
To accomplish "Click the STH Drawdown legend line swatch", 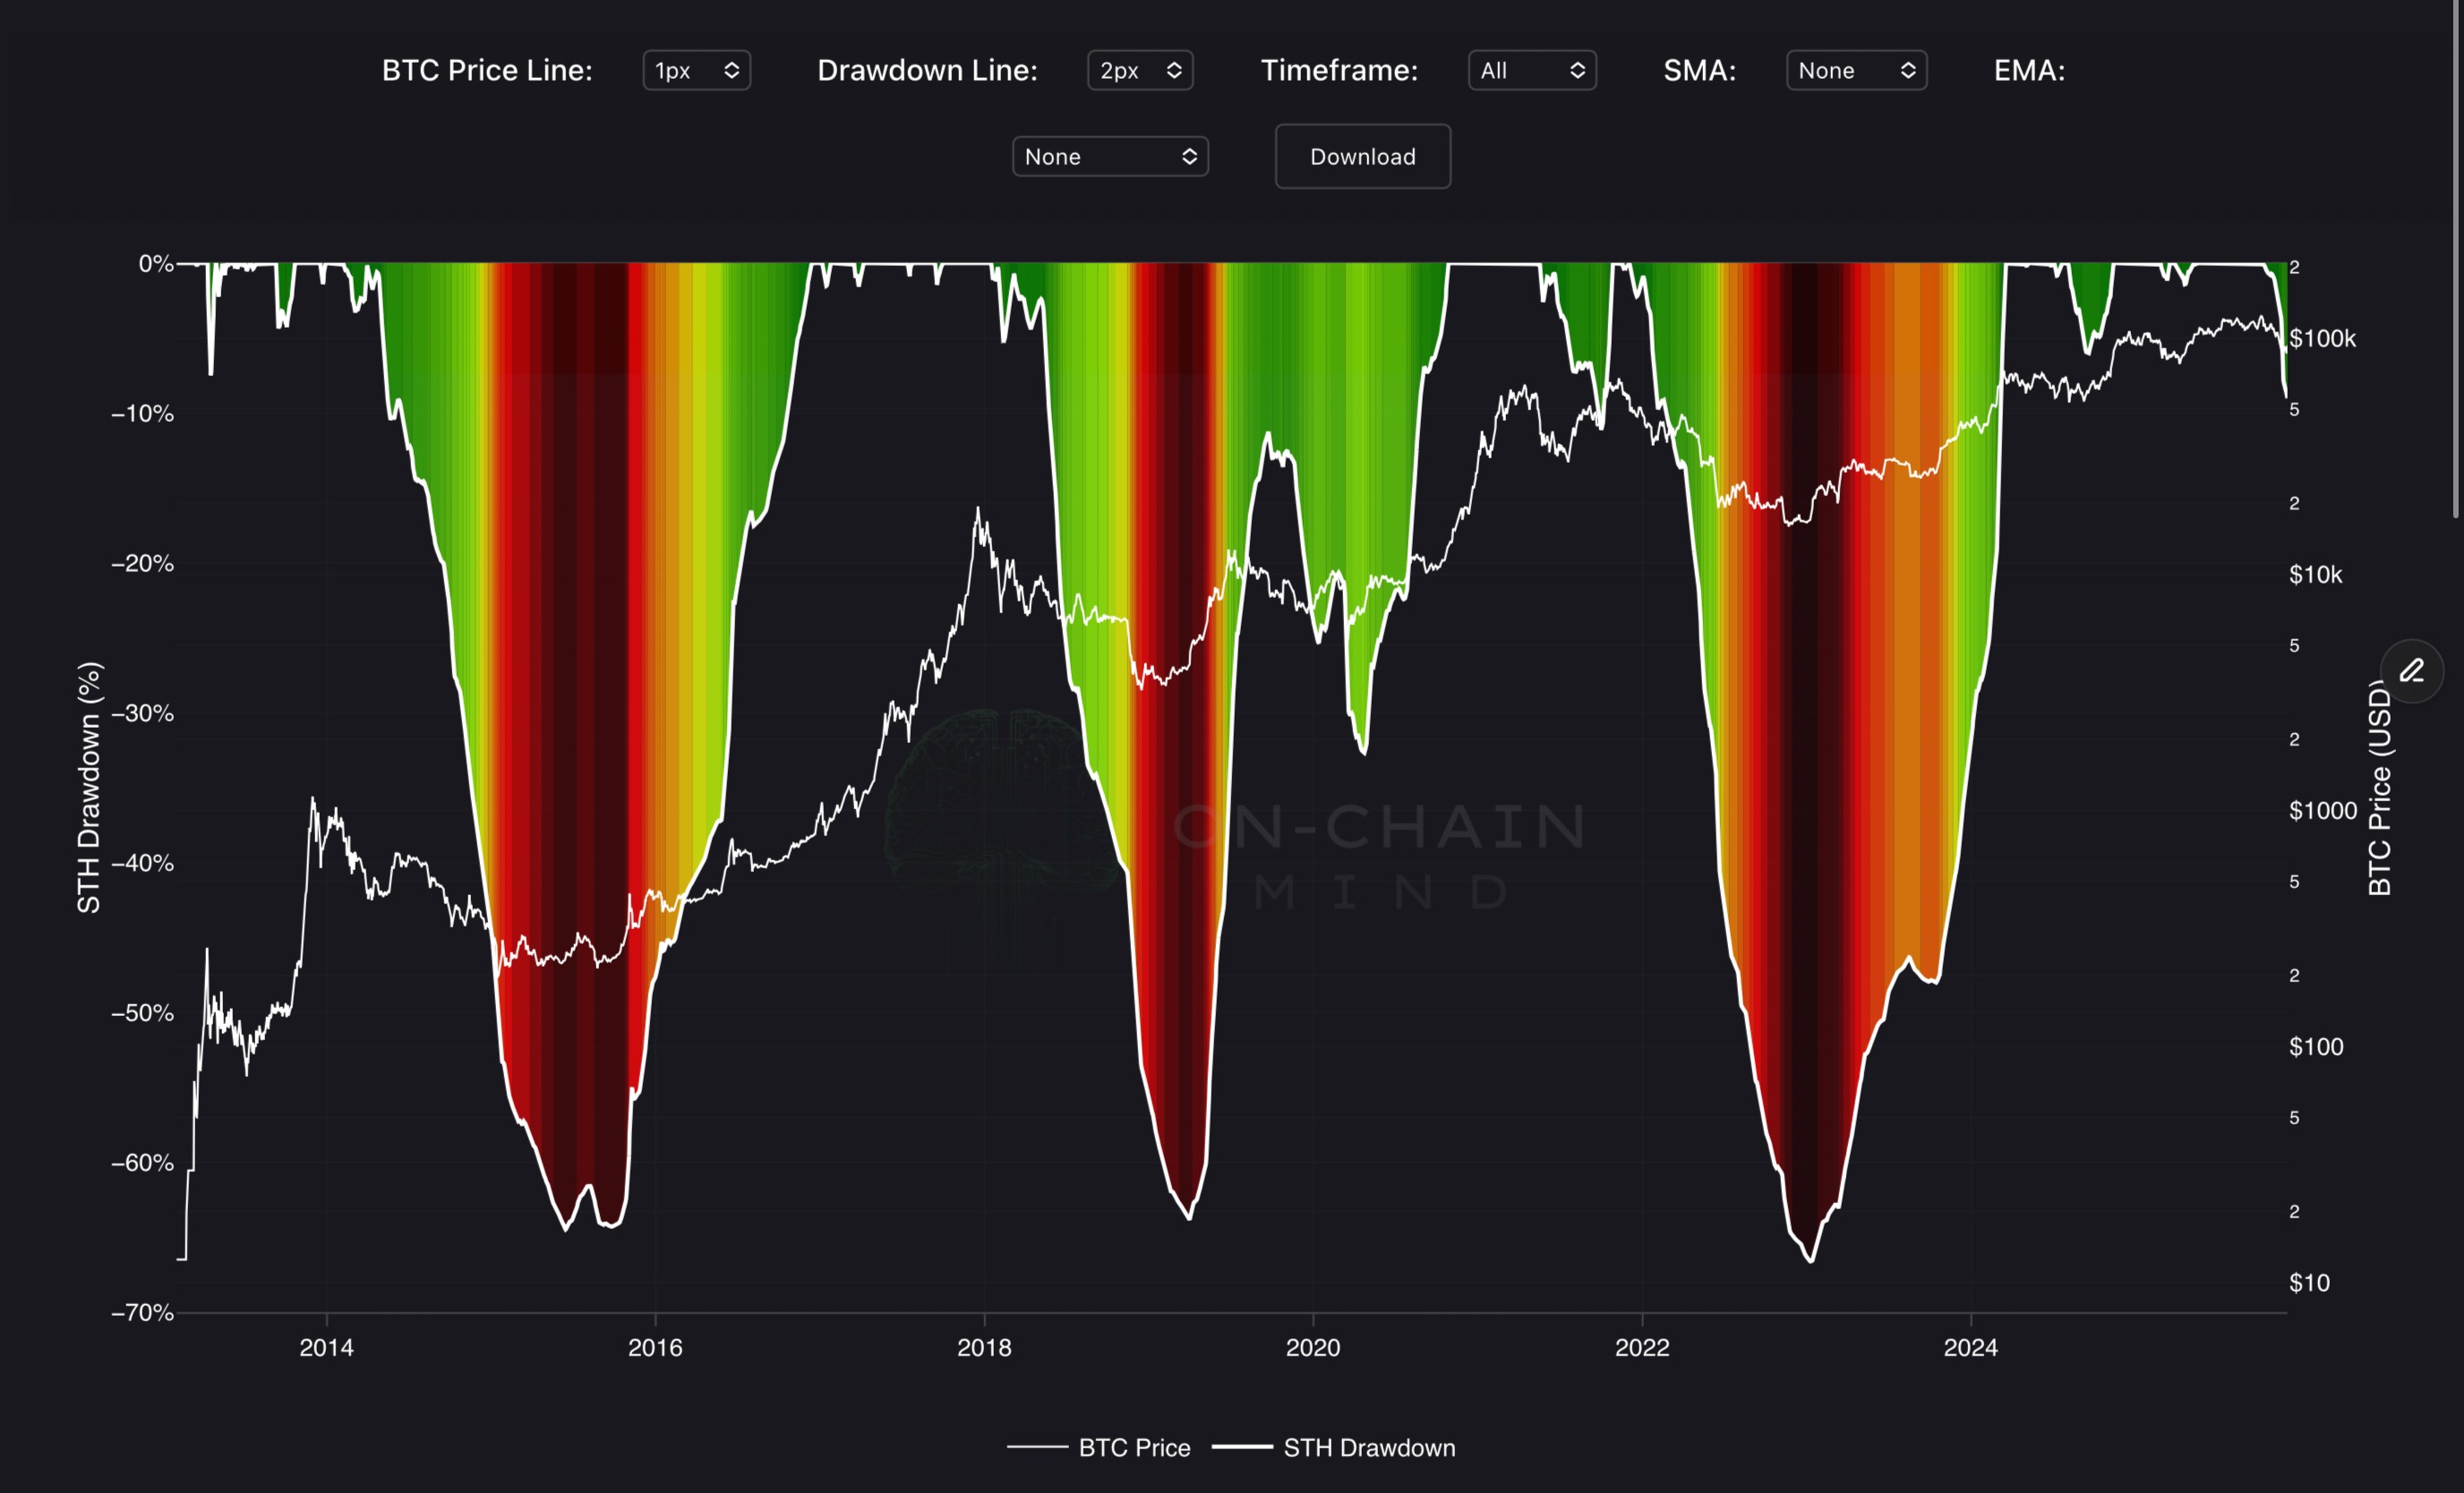I will pyautogui.click(x=1242, y=1447).
